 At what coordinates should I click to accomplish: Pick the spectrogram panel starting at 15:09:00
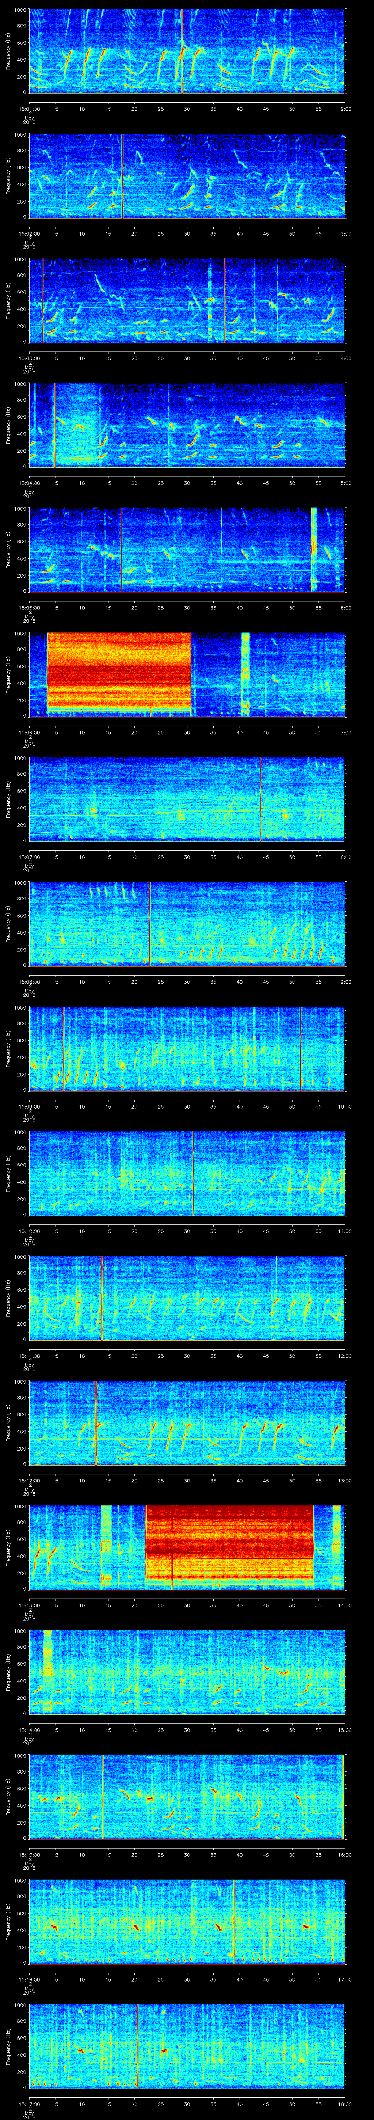tap(187, 1048)
